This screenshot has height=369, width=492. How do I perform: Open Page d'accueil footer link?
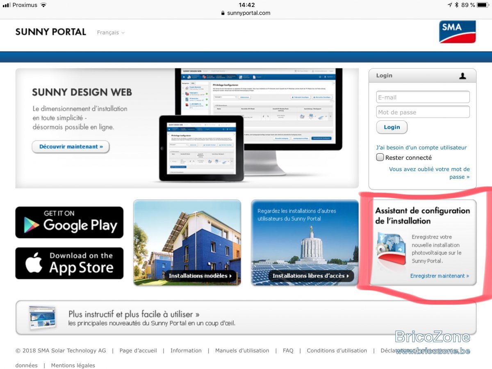pyautogui.click(x=138, y=351)
